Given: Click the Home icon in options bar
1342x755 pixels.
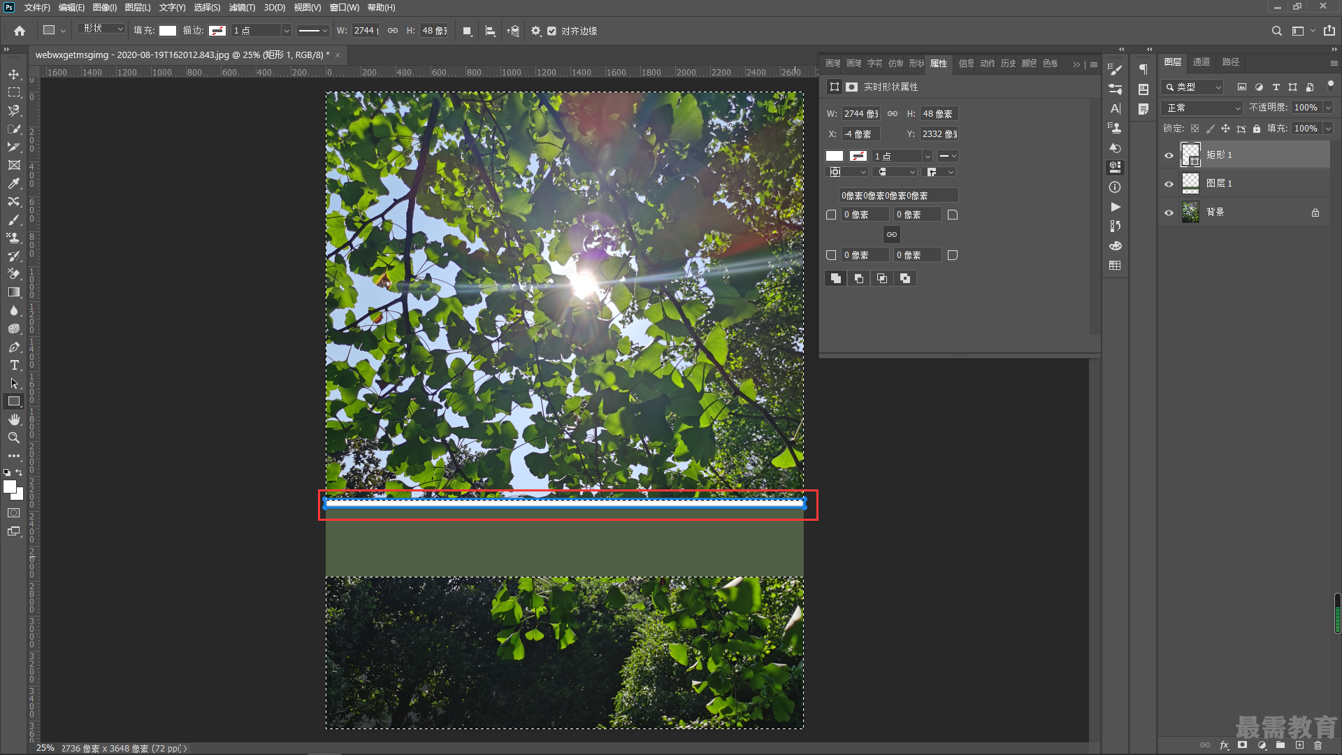Looking at the screenshot, I should point(20,31).
